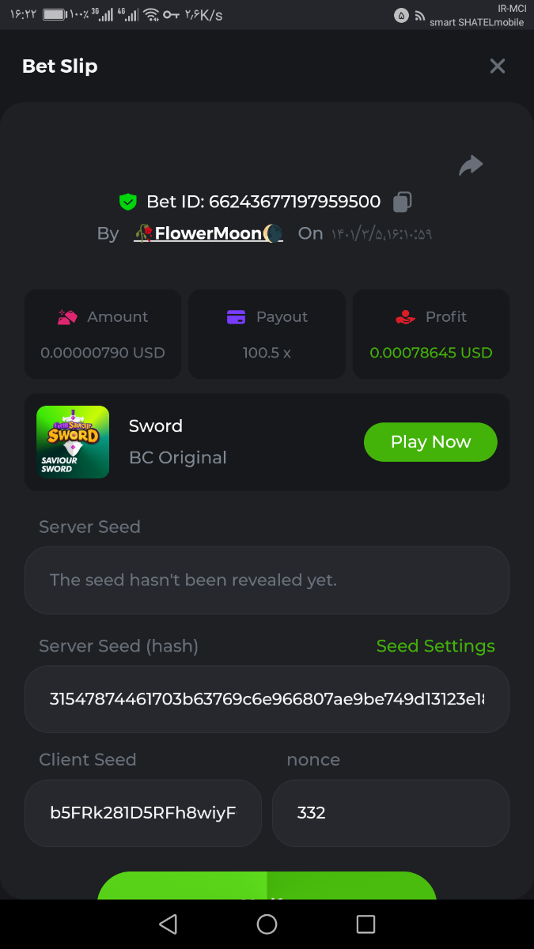Select the Server Seed hash field
534x949 pixels.
coord(267,699)
